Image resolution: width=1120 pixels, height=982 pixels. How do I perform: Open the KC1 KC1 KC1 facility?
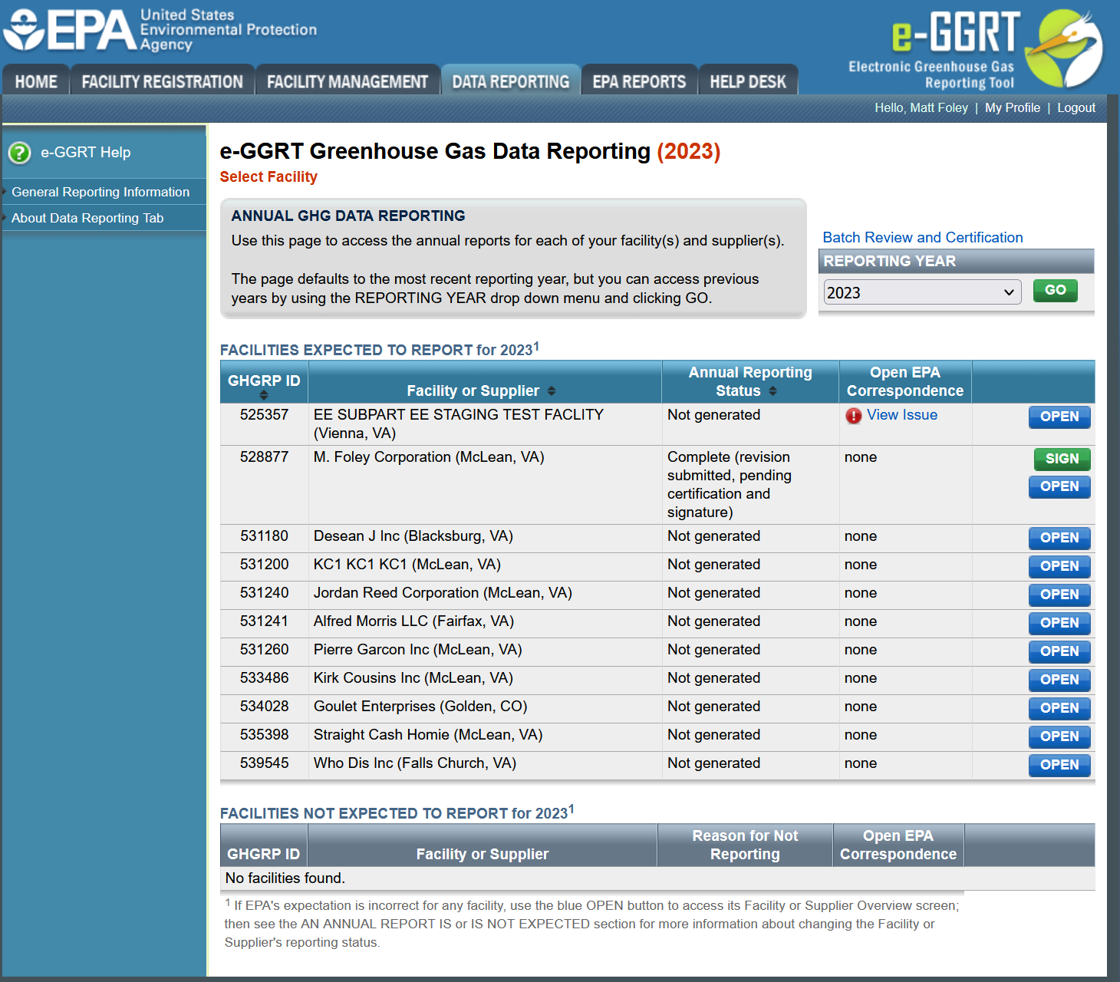pos(1059,566)
